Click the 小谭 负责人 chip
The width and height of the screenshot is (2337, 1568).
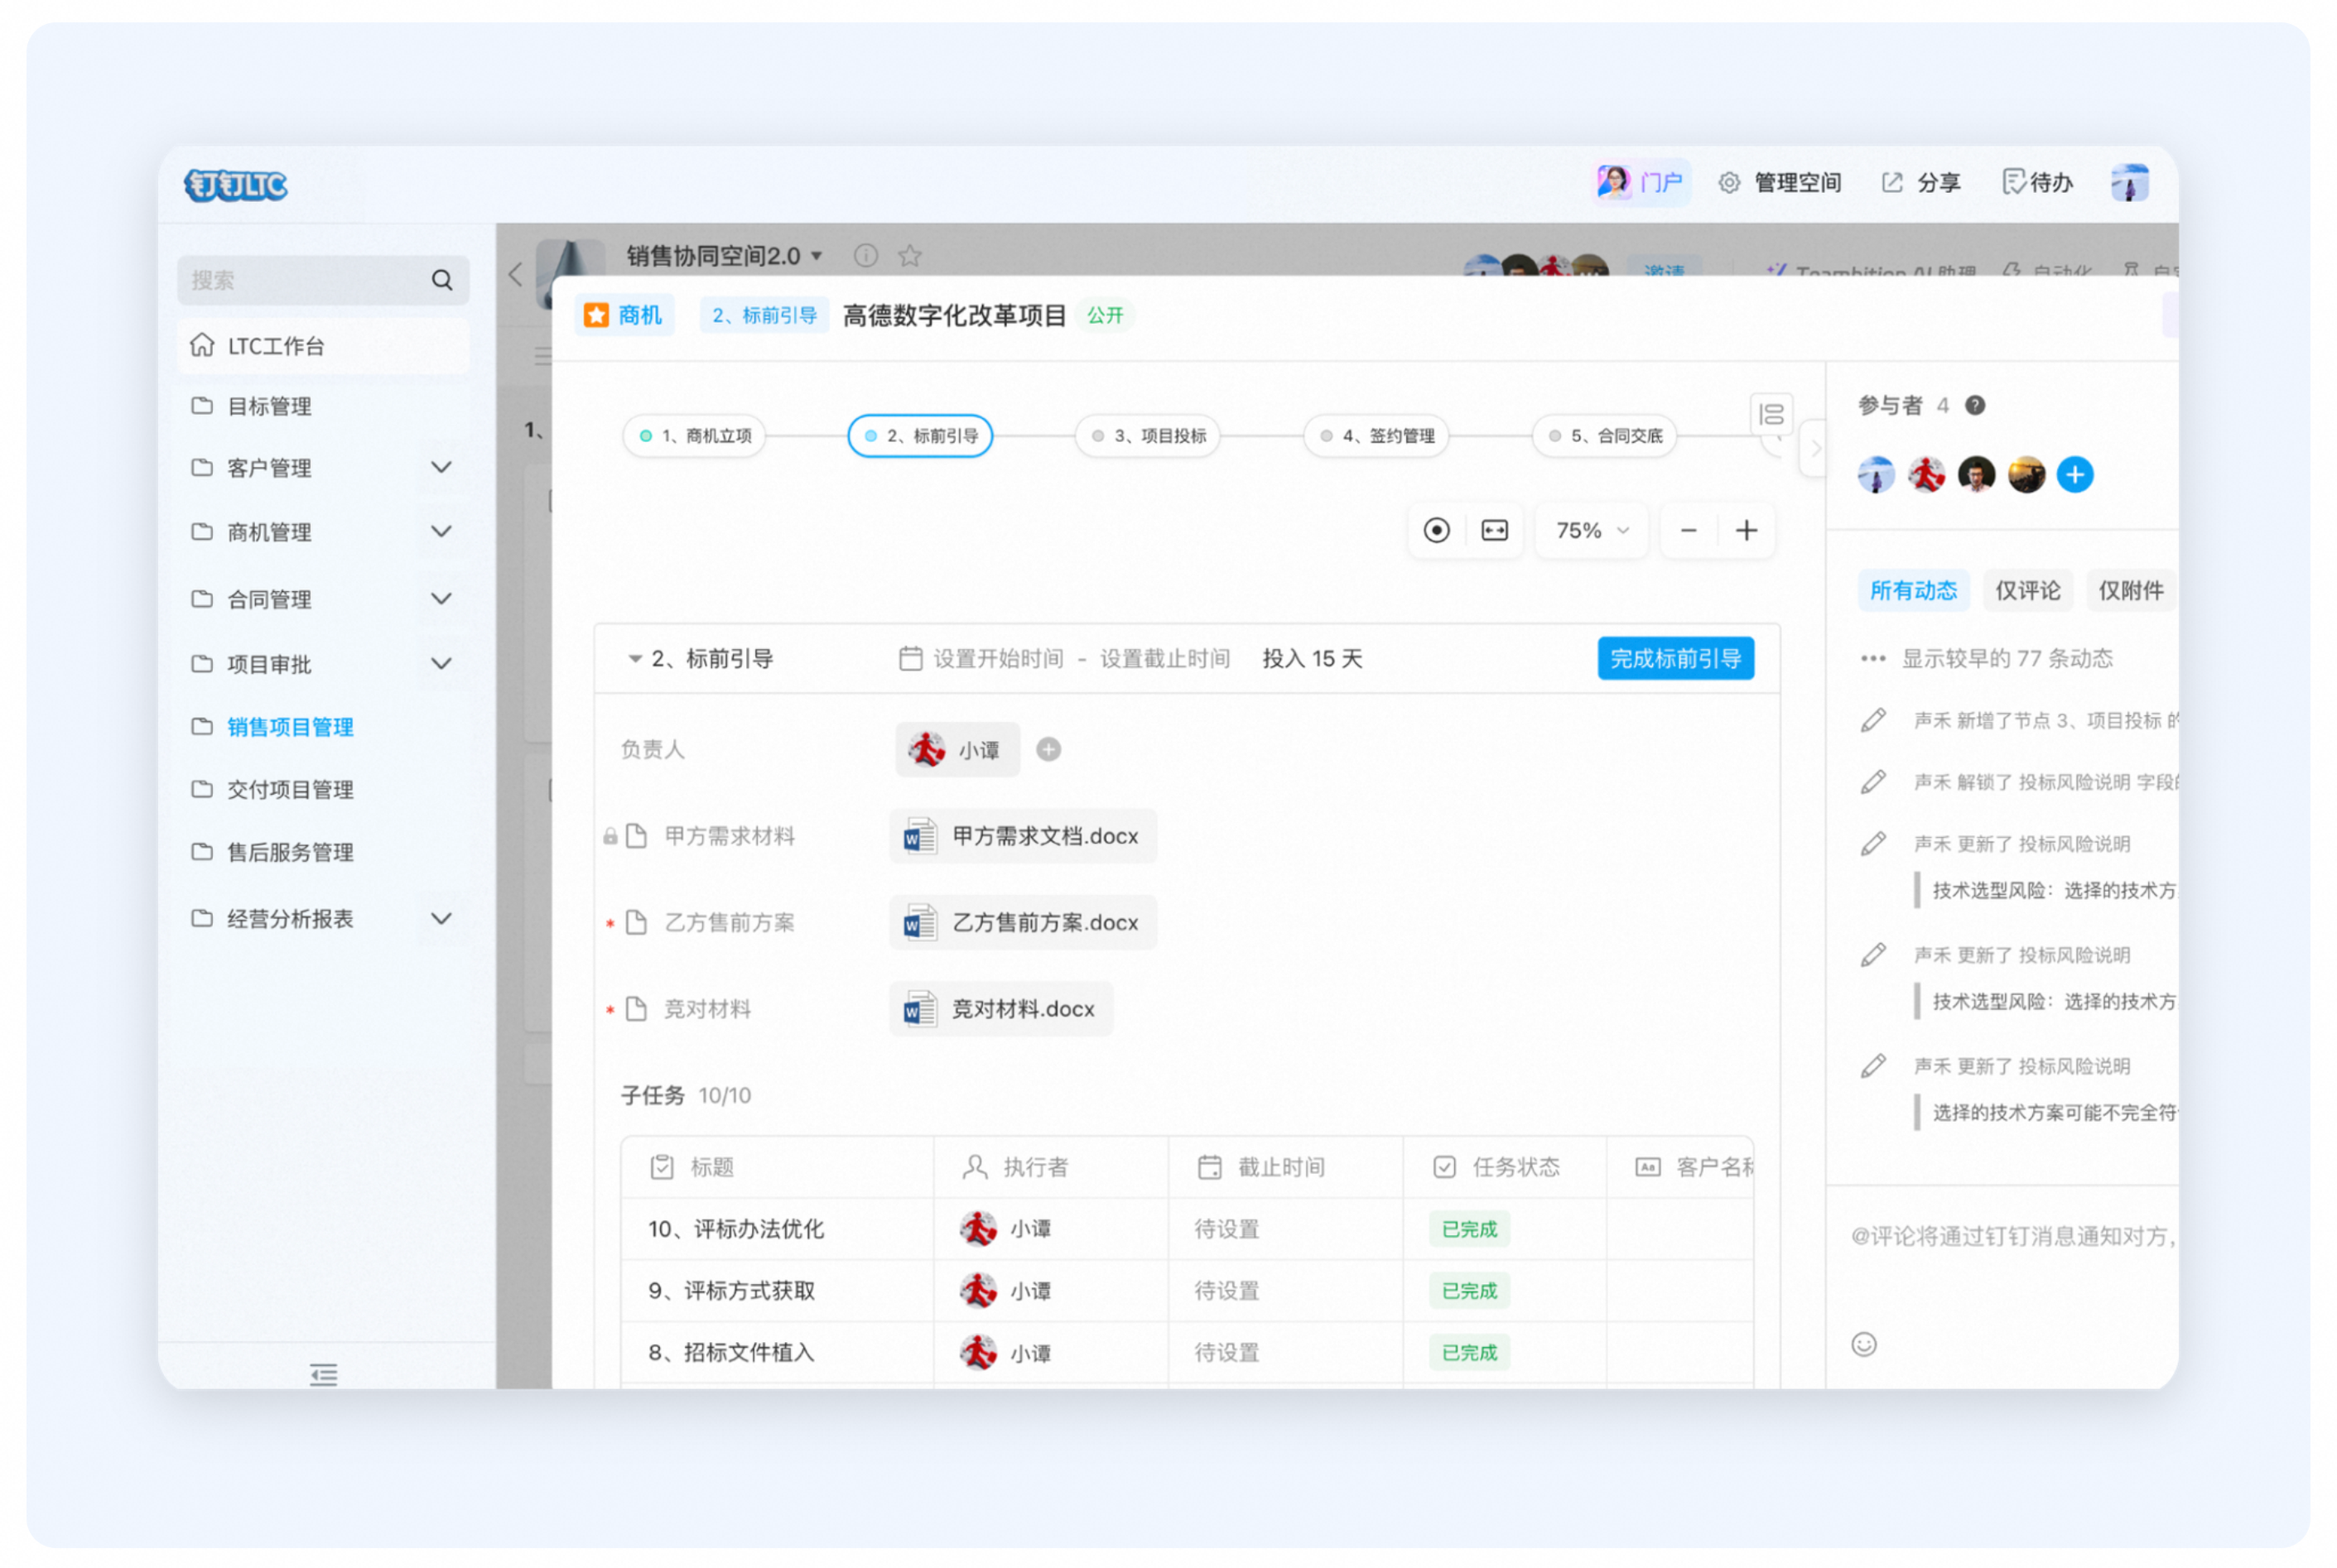coord(957,750)
